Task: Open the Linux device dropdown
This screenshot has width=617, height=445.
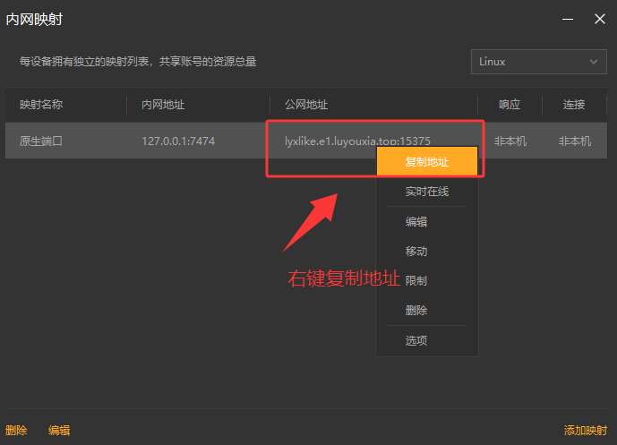Action: (539, 62)
